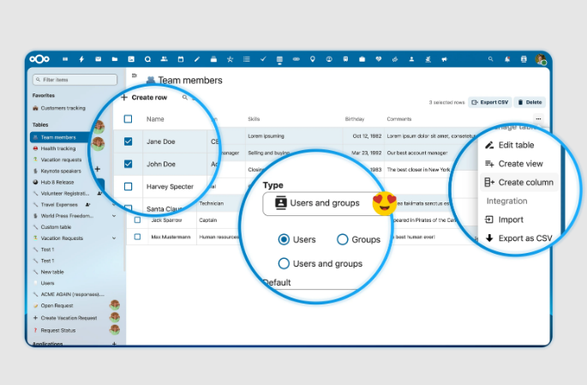Click the Create row button

(145, 98)
